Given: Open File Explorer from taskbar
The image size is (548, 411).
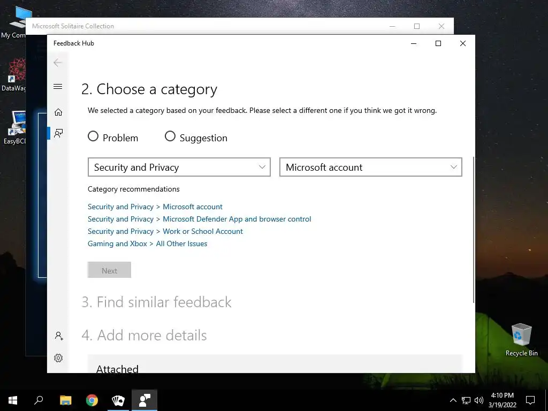Looking at the screenshot, I should [x=65, y=400].
